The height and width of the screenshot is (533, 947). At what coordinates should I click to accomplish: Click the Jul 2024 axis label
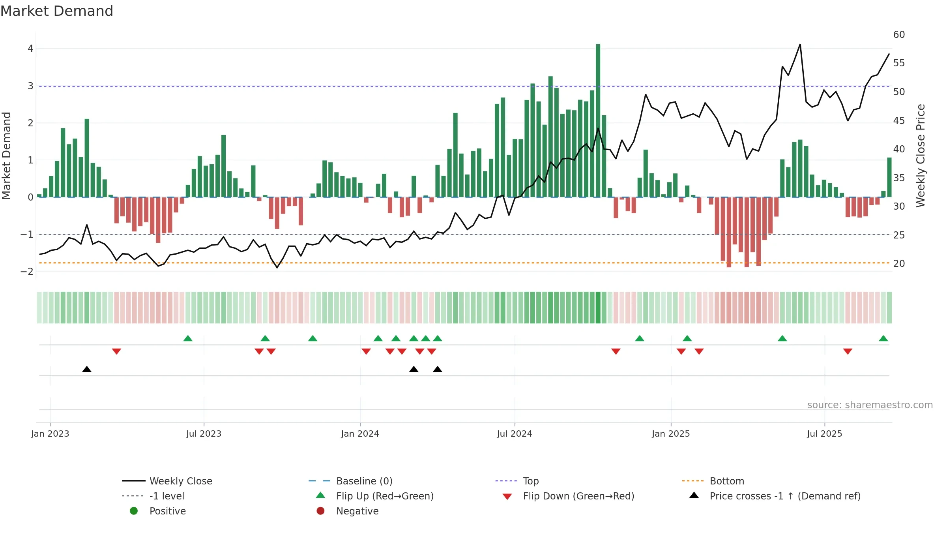pos(515,434)
